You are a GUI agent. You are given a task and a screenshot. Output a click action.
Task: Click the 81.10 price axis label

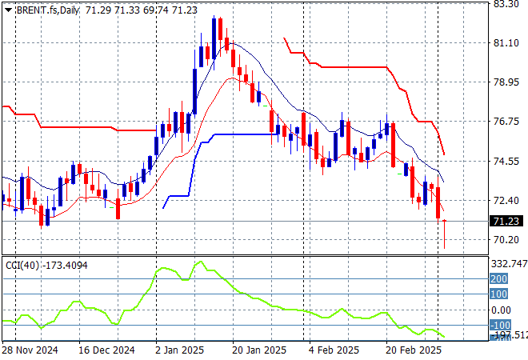(507, 43)
